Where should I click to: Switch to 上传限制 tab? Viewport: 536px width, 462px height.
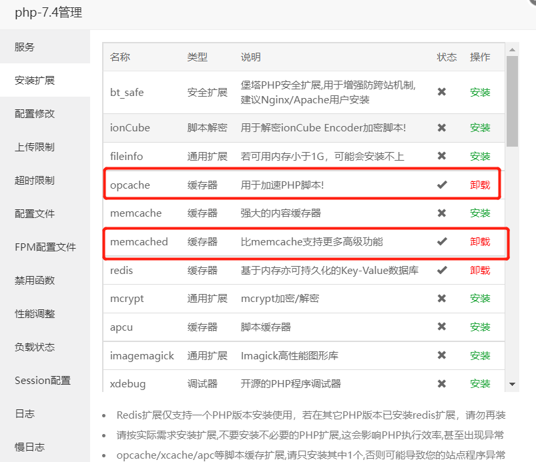point(45,147)
